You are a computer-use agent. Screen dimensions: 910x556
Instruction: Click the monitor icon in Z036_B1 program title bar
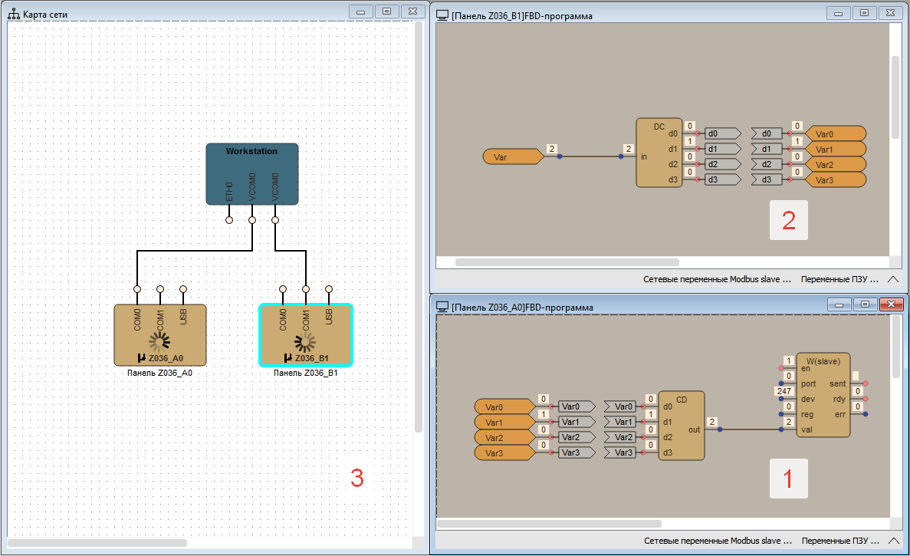tap(442, 14)
